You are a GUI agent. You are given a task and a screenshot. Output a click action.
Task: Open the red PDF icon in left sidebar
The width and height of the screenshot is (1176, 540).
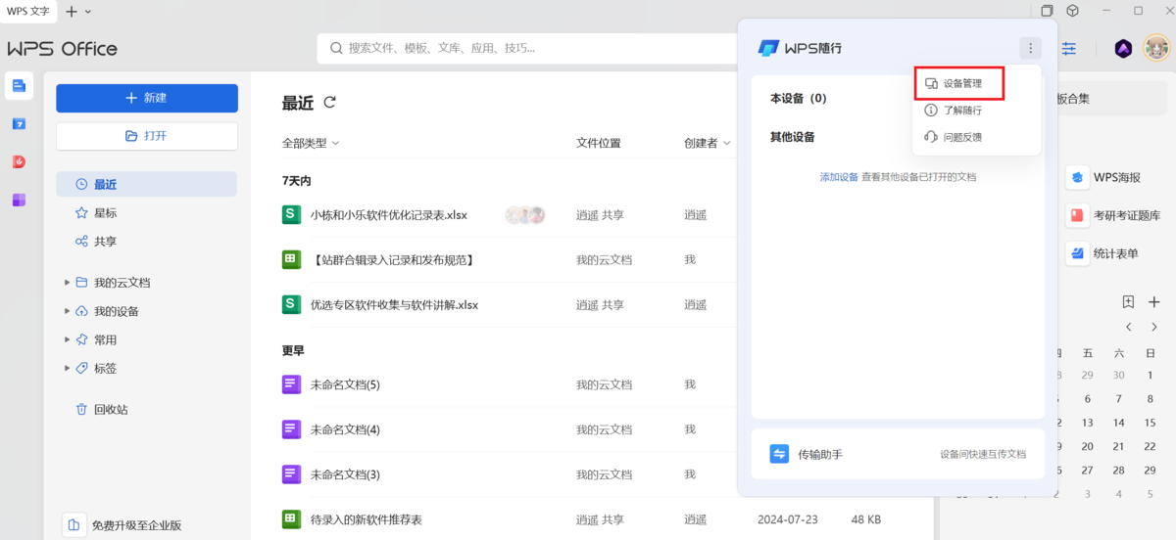click(x=19, y=161)
